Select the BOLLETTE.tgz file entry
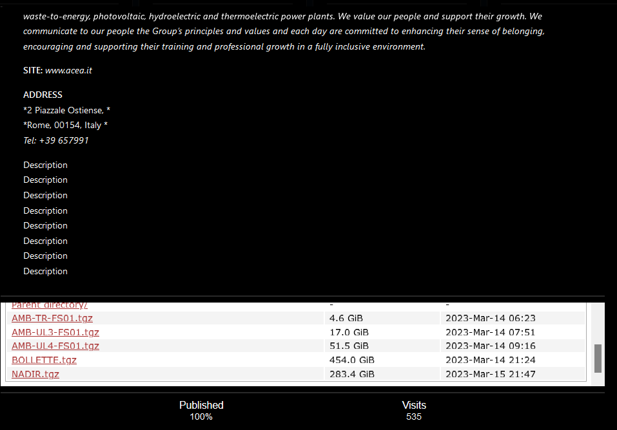The height and width of the screenshot is (430, 617). [44, 360]
